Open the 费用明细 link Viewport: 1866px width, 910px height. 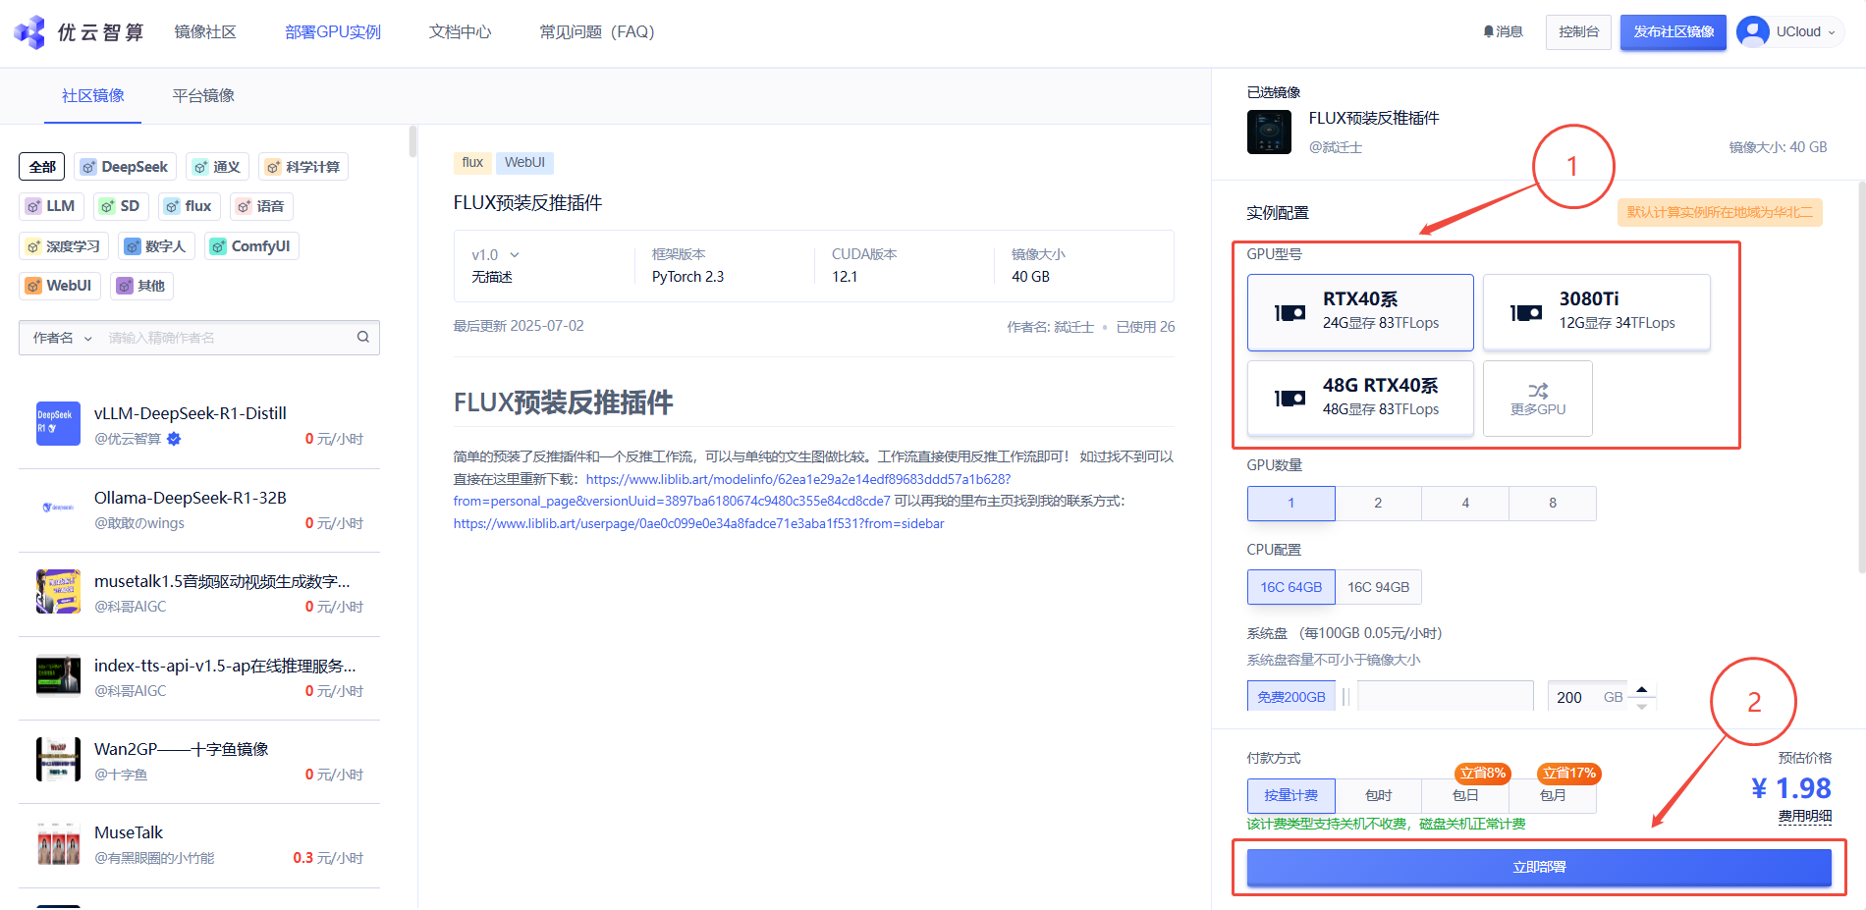click(1805, 816)
